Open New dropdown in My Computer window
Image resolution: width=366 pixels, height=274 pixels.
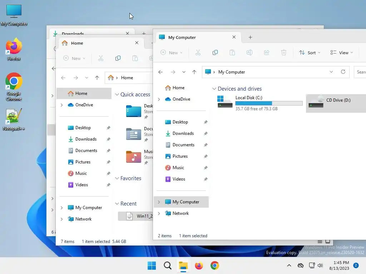[x=172, y=53]
